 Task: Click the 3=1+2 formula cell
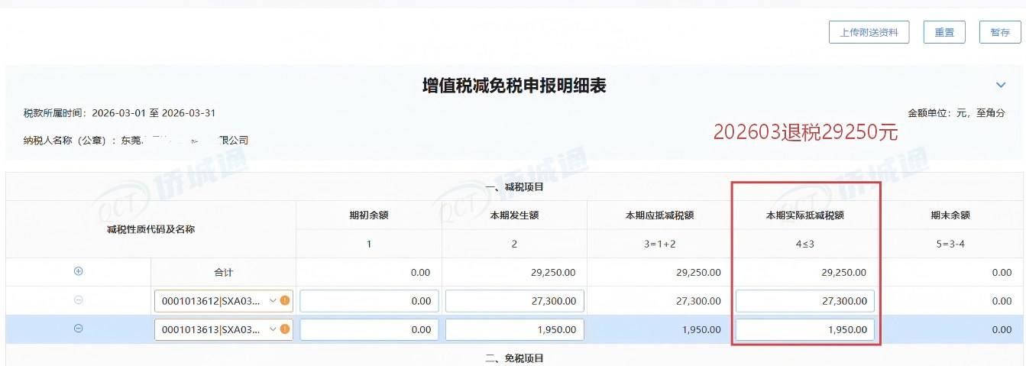coord(660,245)
